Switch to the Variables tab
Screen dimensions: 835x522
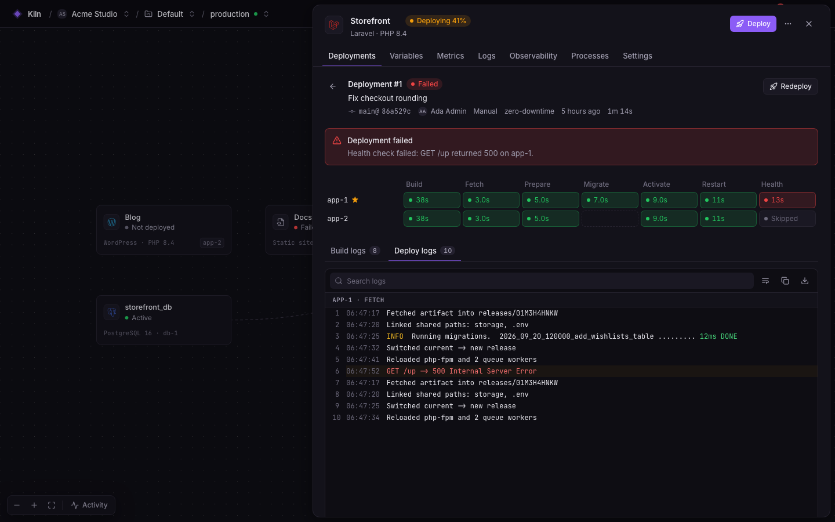(406, 56)
